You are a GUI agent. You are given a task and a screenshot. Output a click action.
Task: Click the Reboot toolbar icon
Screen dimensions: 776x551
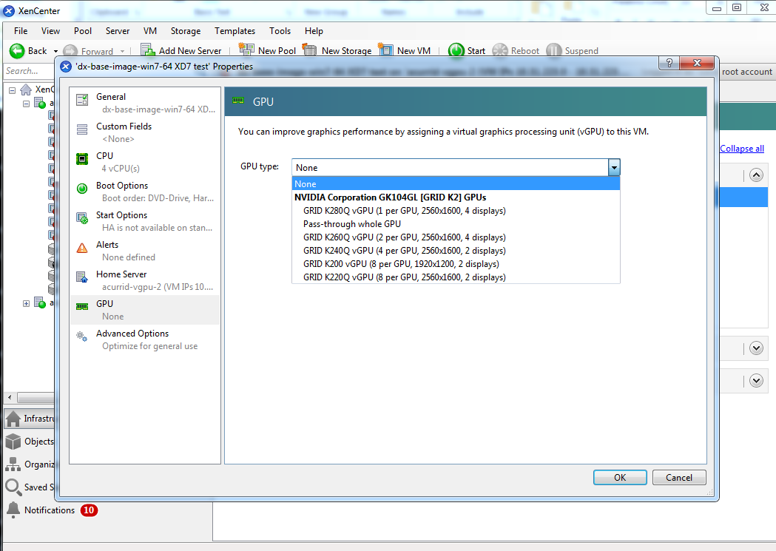coord(501,50)
